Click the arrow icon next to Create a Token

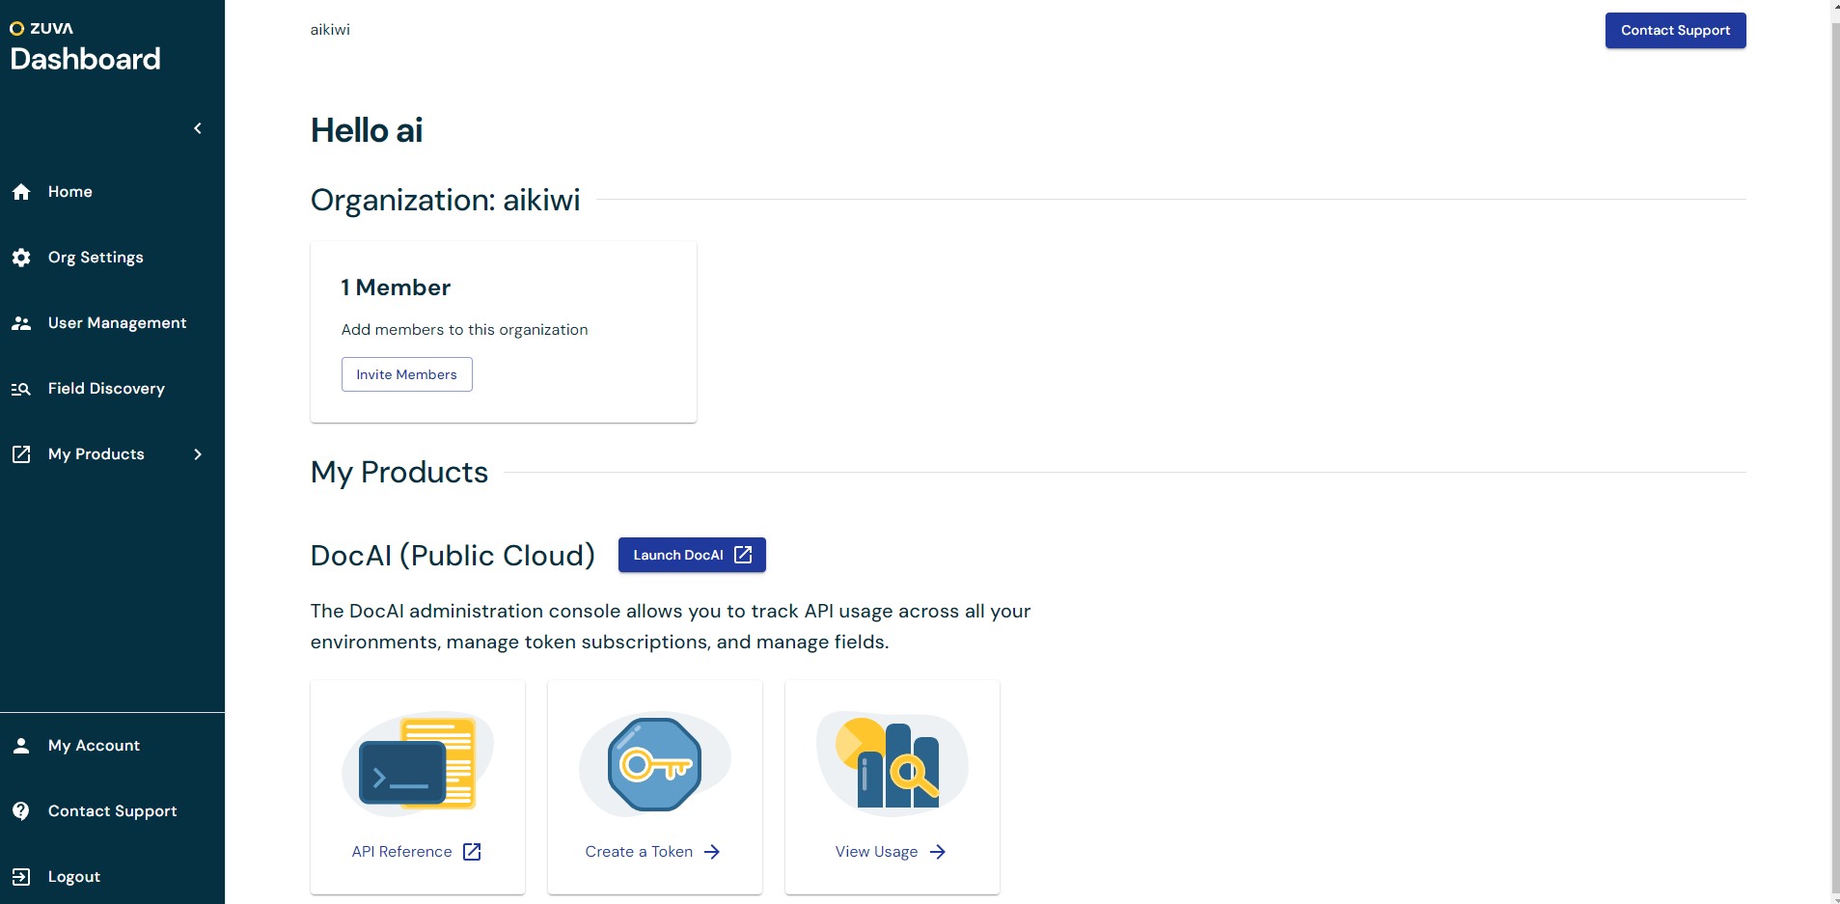712,852
